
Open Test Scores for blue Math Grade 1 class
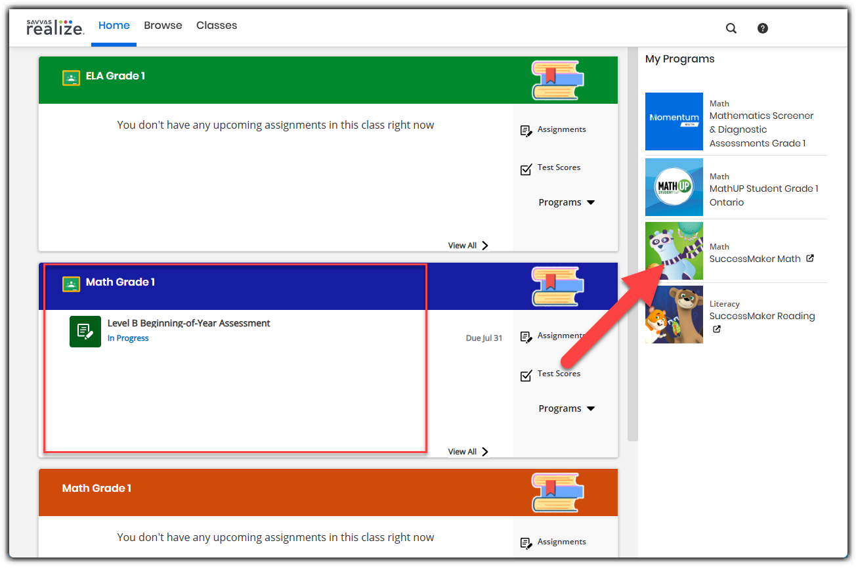[x=557, y=374]
